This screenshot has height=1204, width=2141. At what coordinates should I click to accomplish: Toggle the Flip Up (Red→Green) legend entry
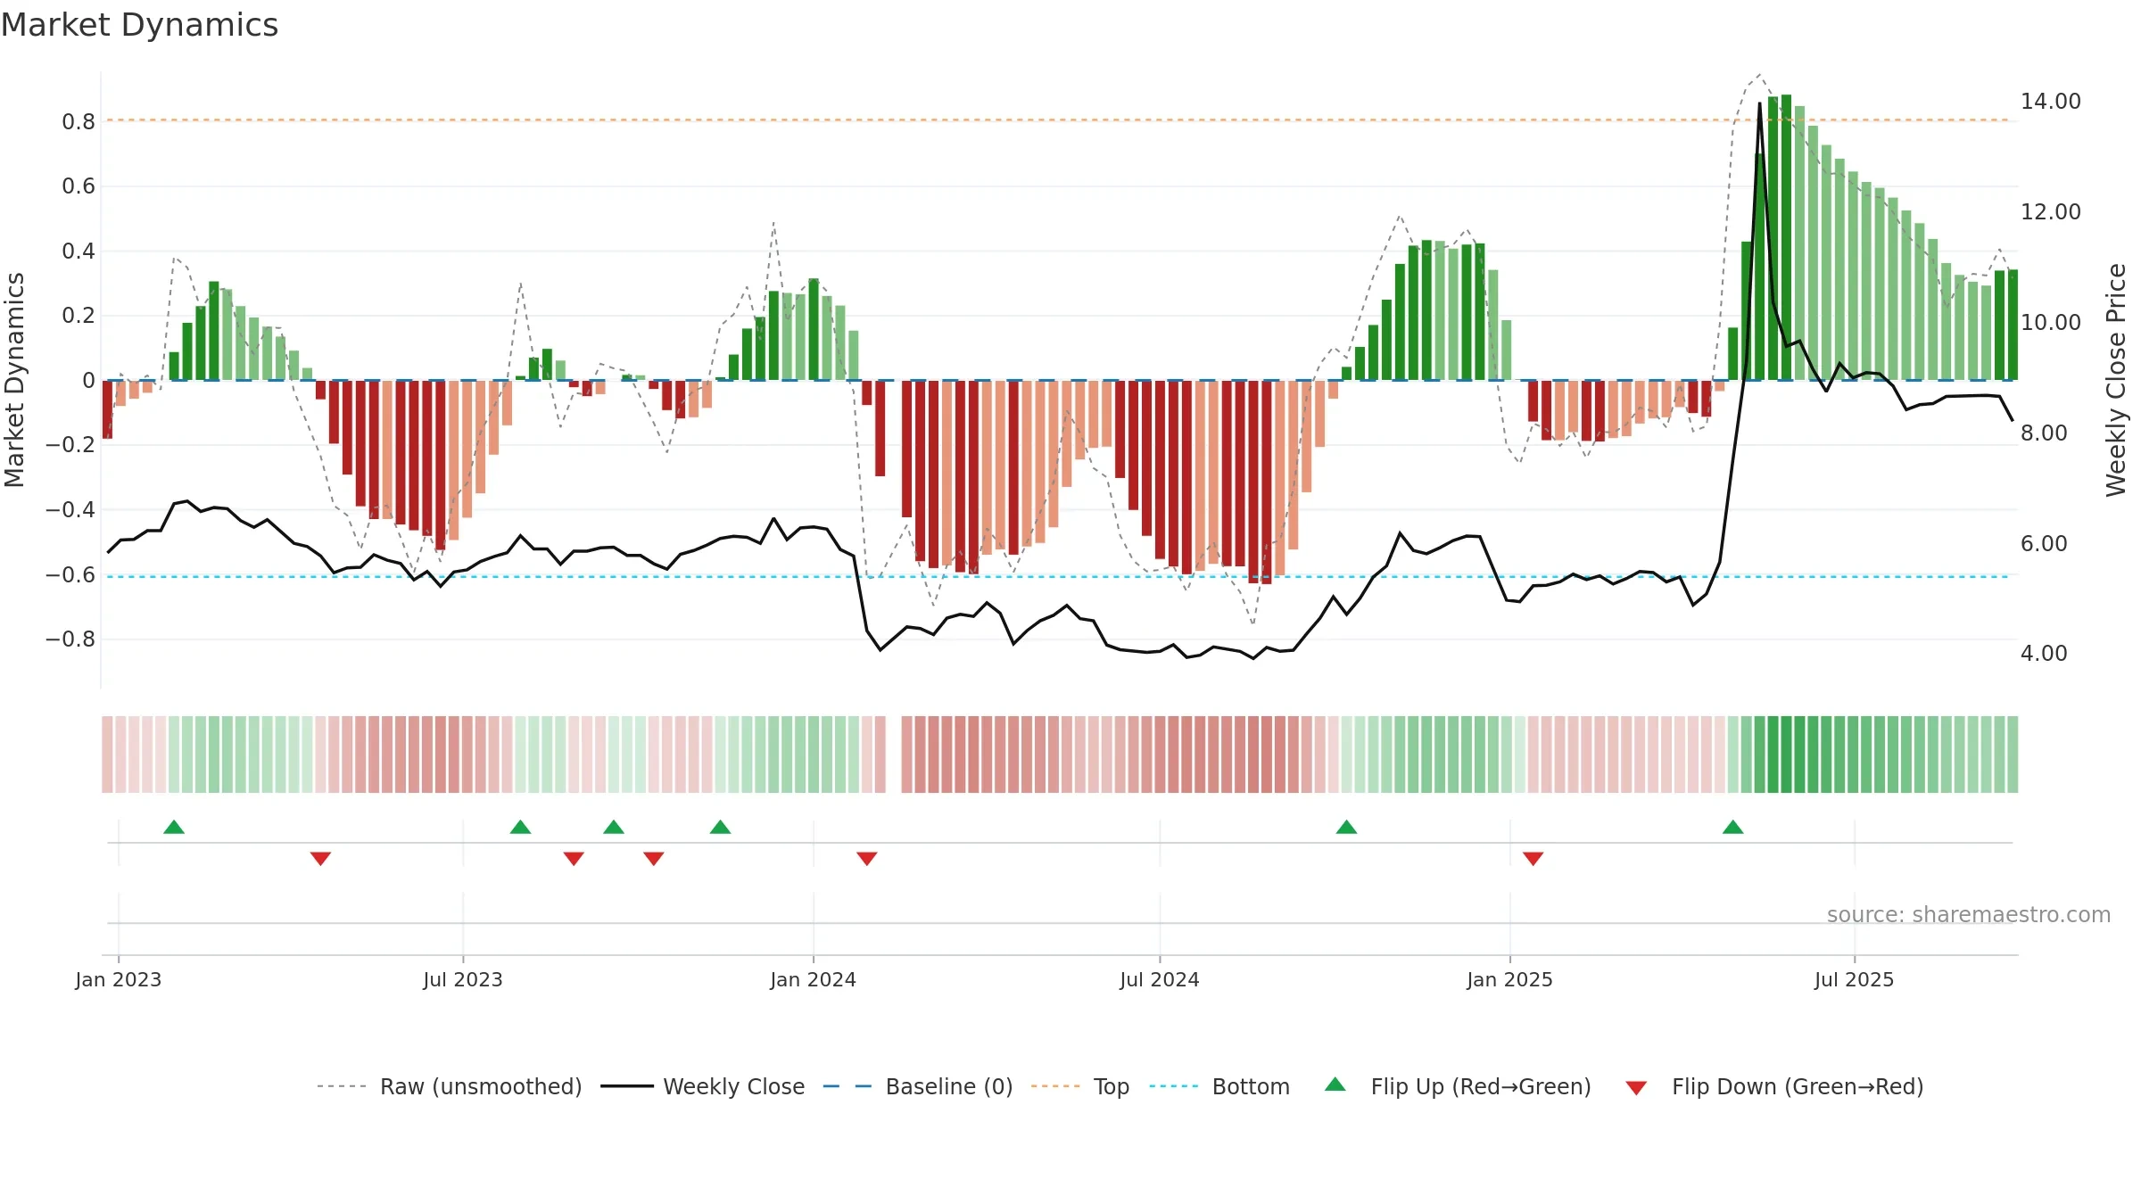click(x=1457, y=1086)
